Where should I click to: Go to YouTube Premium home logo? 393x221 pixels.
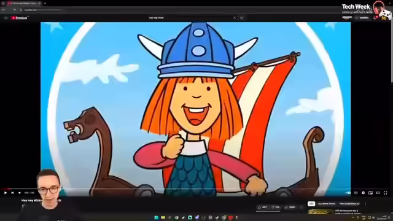pyautogui.click(x=20, y=18)
